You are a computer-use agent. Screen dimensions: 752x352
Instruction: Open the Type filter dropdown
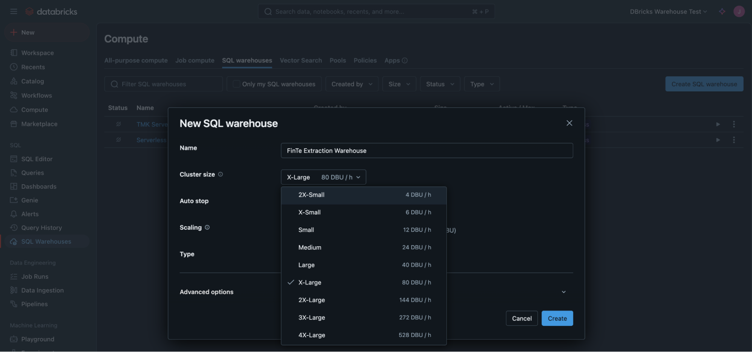482,84
